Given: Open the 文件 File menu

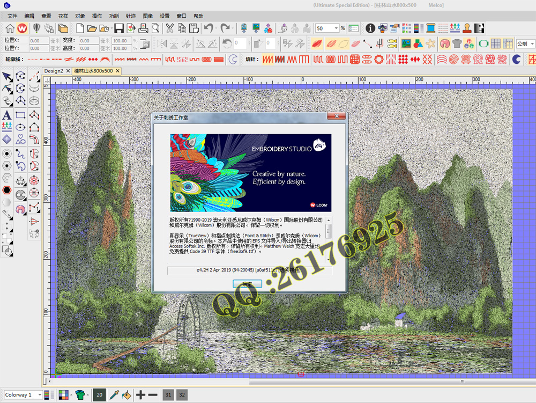Looking at the screenshot, I should tap(12, 16).
